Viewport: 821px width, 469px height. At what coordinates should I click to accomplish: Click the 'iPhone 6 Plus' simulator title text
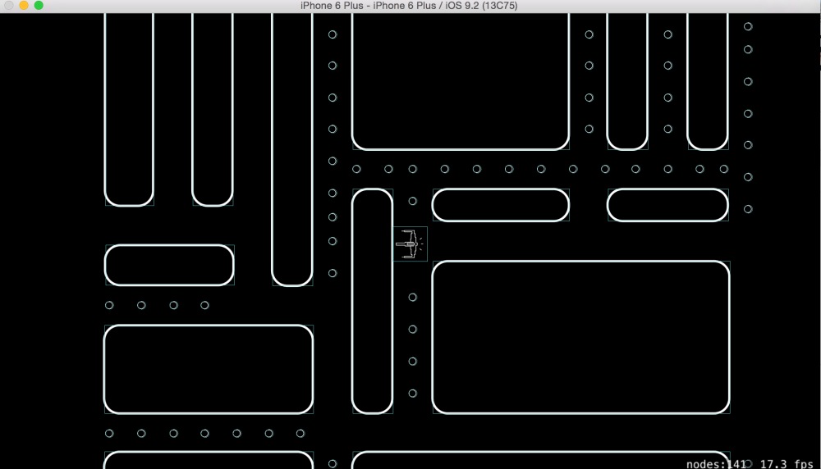(x=409, y=6)
